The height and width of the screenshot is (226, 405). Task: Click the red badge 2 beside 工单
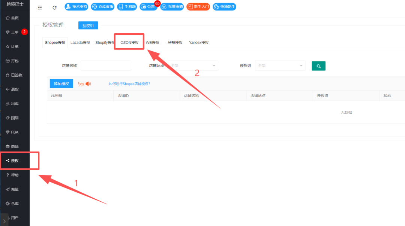[x=24, y=32]
